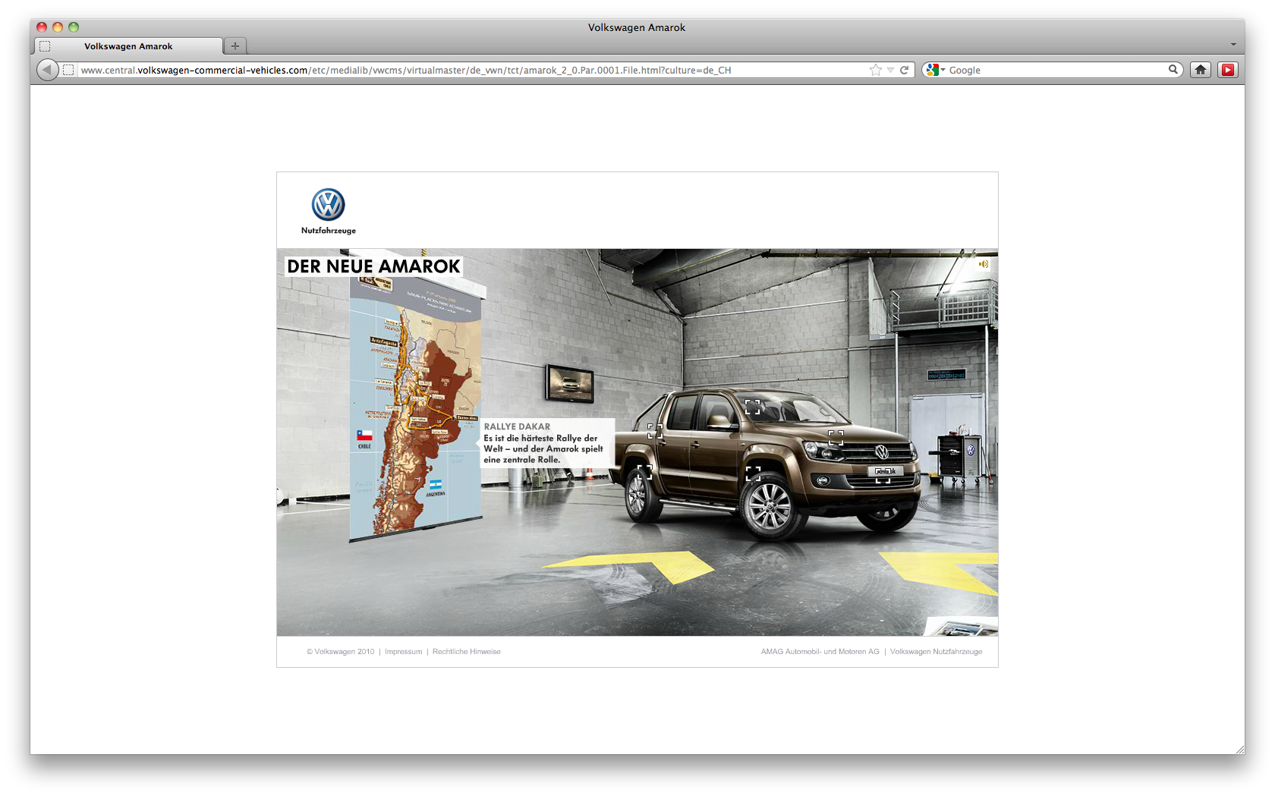Select the hotspot marker on the windshield

click(x=752, y=407)
